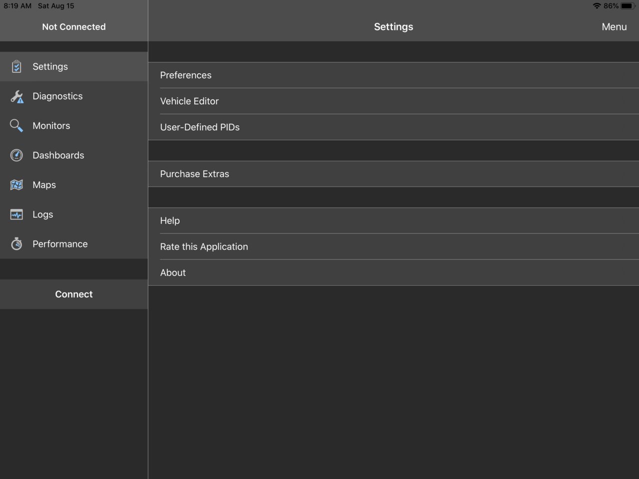Click the Performance stopwatch icon
The width and height of the screenshot is (639, 479).
click(16, 243)
